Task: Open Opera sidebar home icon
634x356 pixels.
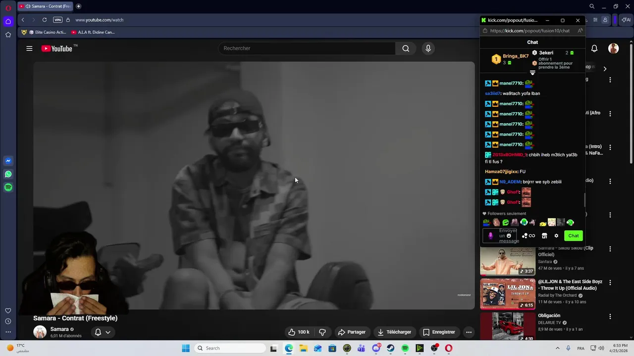Action: [8, 21]
